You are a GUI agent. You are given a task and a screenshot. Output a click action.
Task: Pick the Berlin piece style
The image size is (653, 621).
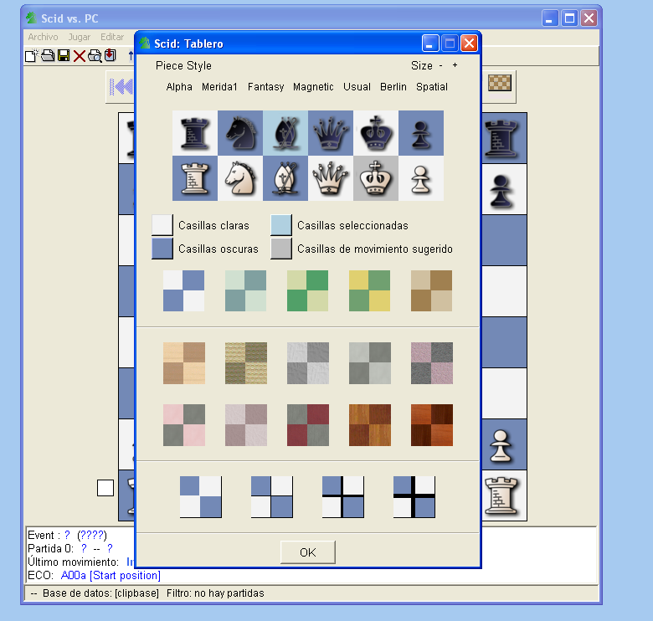point(393,86)
